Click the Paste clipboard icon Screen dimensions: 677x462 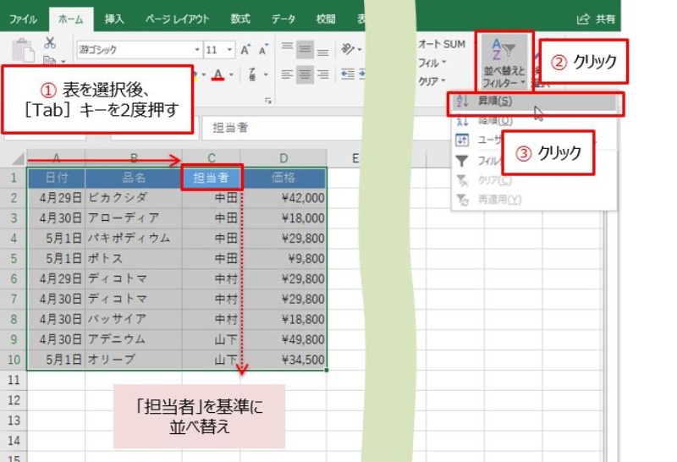coord(23,51)
